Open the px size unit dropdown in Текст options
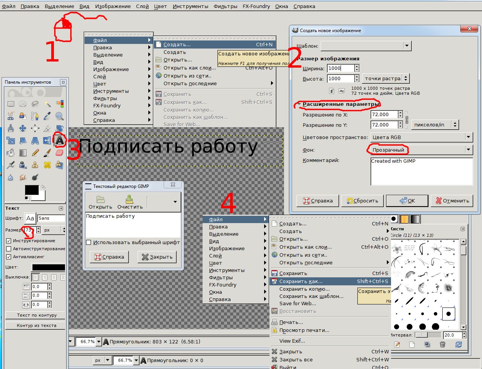The height and width of the screenshot is (369, 482). click(x=54, y=230)
